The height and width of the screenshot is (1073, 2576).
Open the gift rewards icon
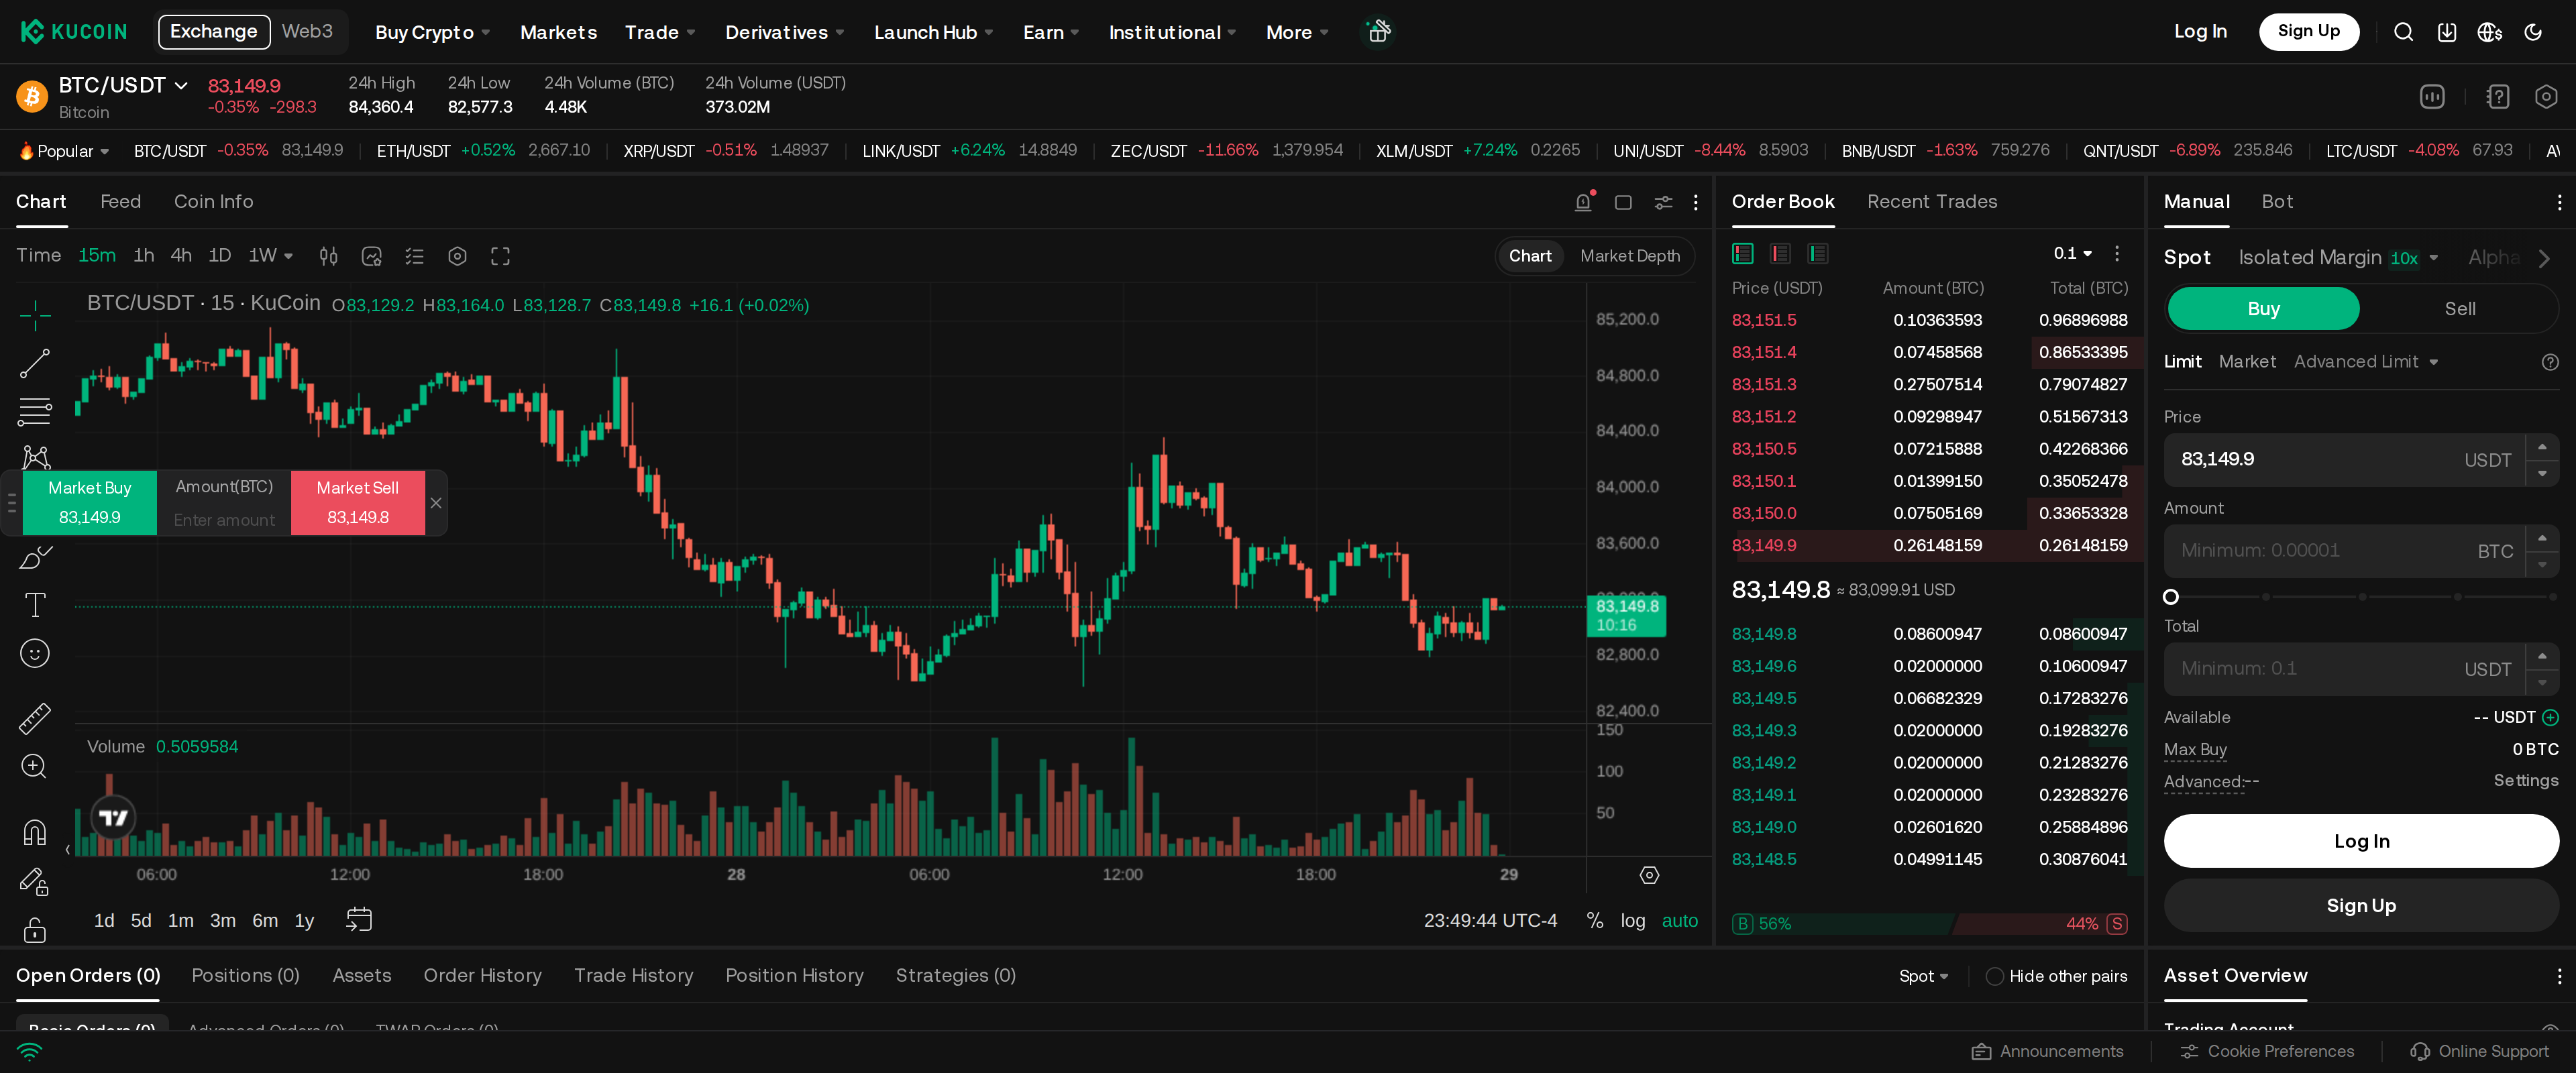pyautogui.click(x=1378, y=32)
